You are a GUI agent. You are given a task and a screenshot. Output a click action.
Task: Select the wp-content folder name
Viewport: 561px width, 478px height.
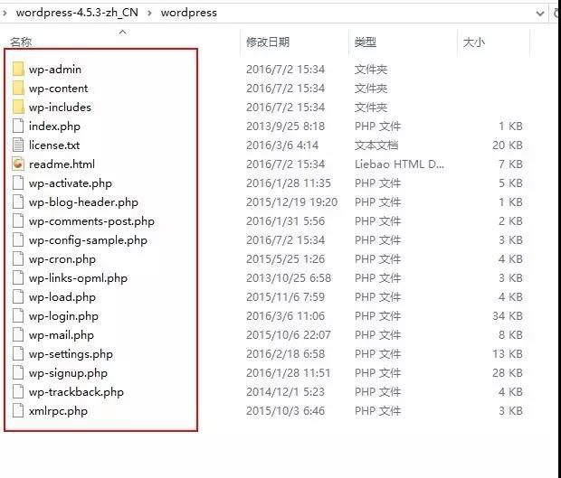(x=58, y=89)
